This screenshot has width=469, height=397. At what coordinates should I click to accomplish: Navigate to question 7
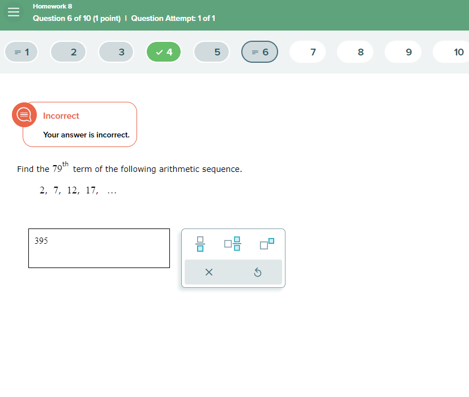[x=307, y=51]
